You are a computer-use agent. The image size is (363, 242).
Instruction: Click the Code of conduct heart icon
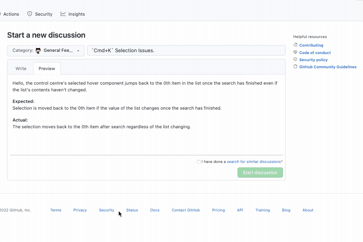point(295,53)
